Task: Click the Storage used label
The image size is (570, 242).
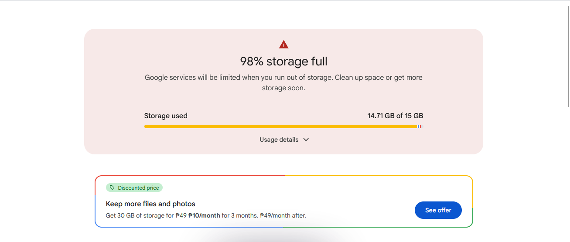Action: (x=166, y=116)
